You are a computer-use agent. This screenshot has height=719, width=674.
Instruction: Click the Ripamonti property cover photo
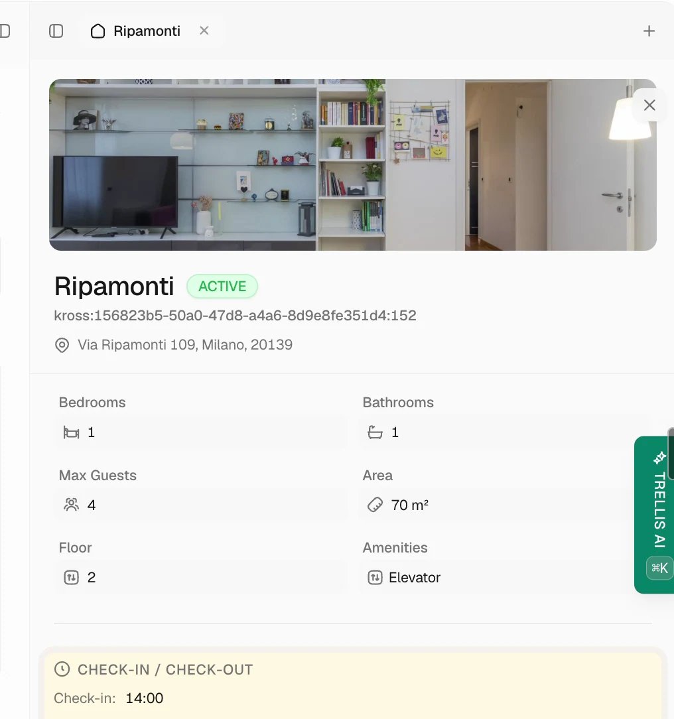(352, 164)
